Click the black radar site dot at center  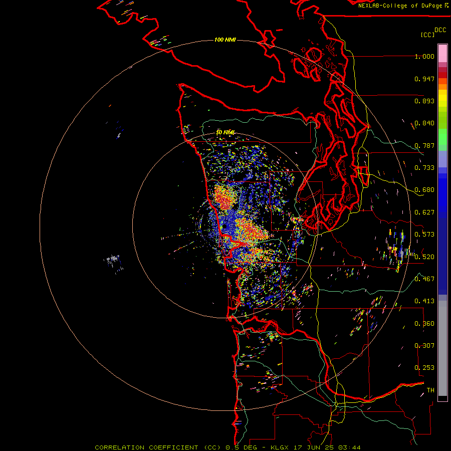coord(224,227)
